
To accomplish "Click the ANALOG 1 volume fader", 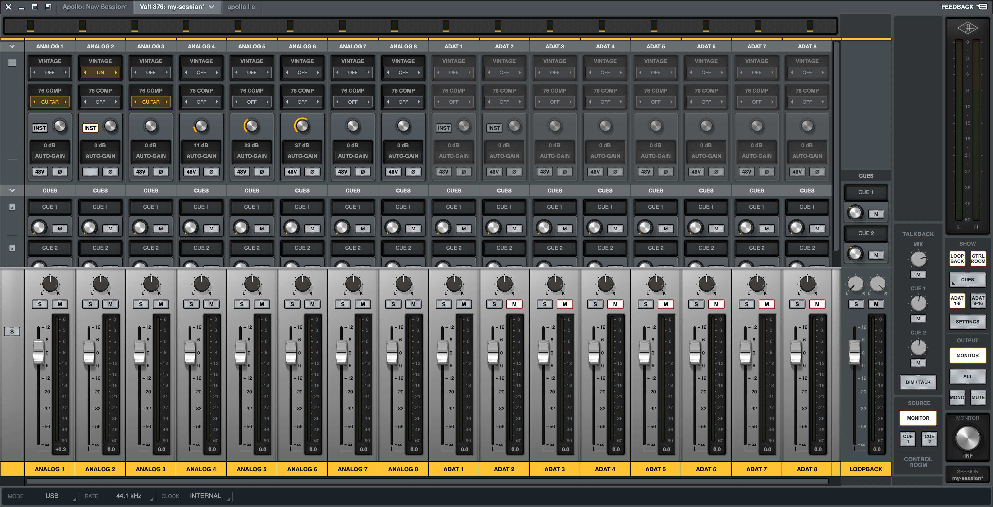I will point(39,352).
